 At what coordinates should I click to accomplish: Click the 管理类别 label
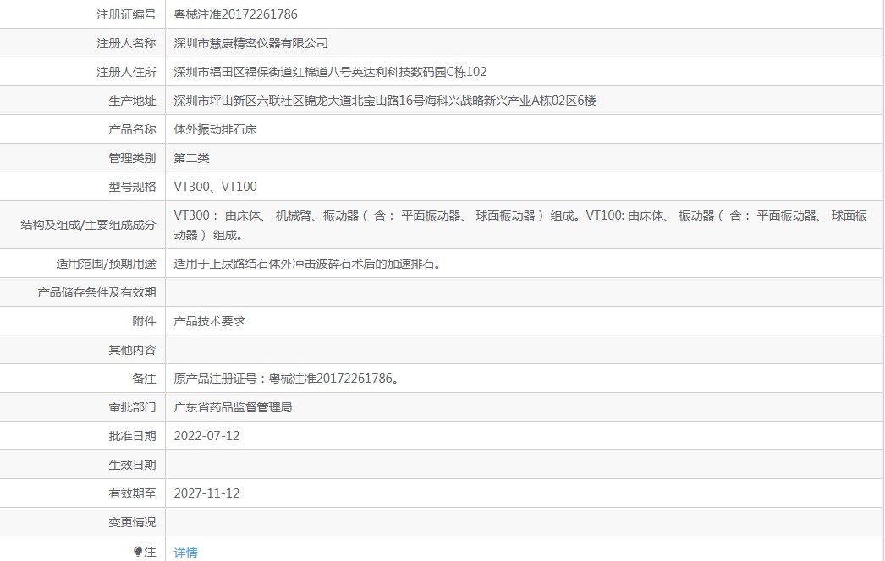[x=132, y=158]
